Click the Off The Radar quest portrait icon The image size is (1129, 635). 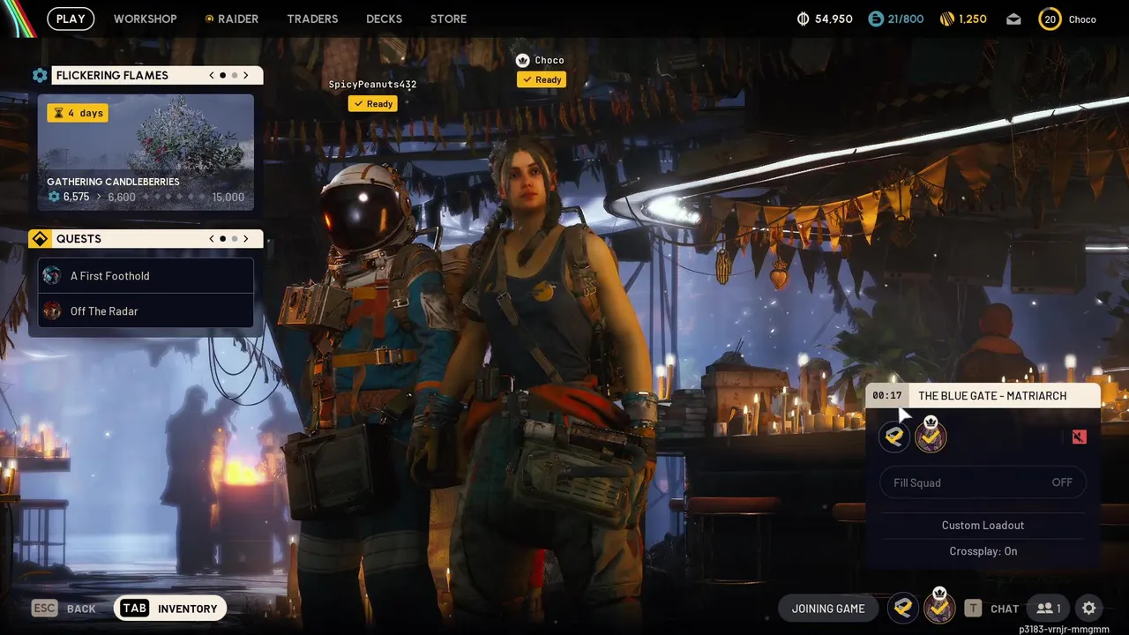(52, 311)
